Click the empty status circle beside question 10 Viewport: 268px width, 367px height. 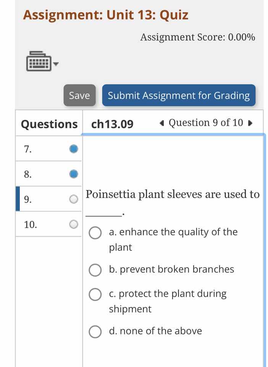click(x=73, y=224)
